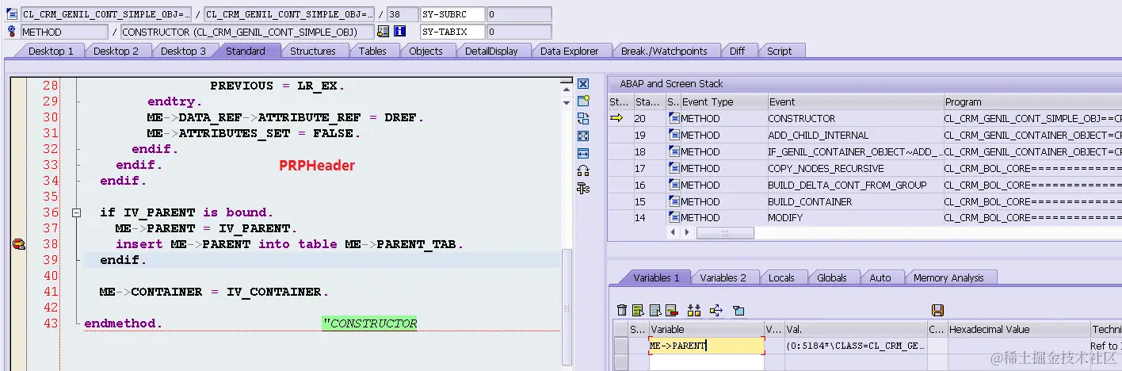Click the SY-SUBRC field

tap(452, 14)
